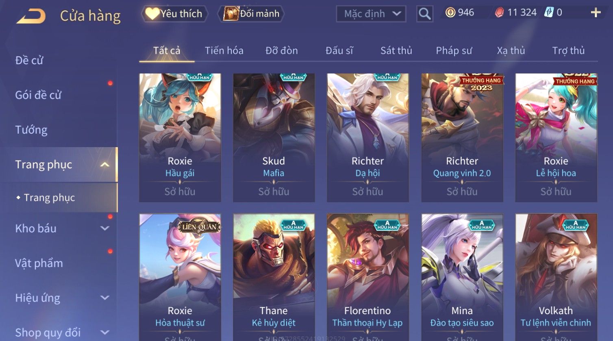The height and width of the screenshot is (341, 613).
Task: Select the Sát thủ tab
Action: click(396, 51)
